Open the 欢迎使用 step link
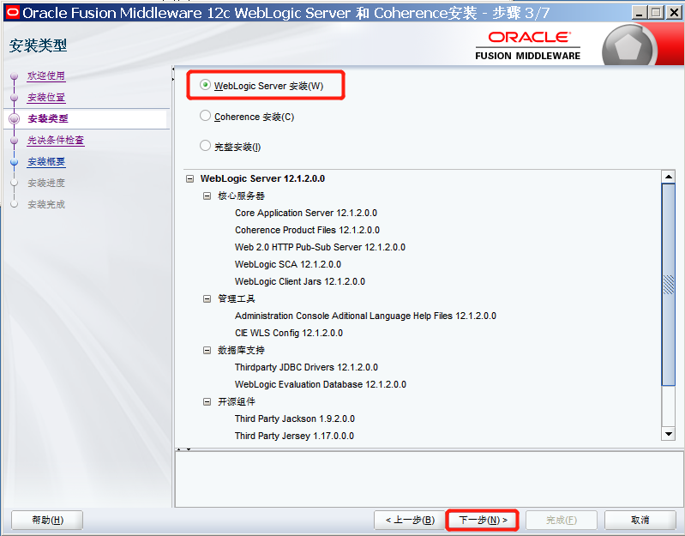Screen dimensions: 685x536 (46, 75)
